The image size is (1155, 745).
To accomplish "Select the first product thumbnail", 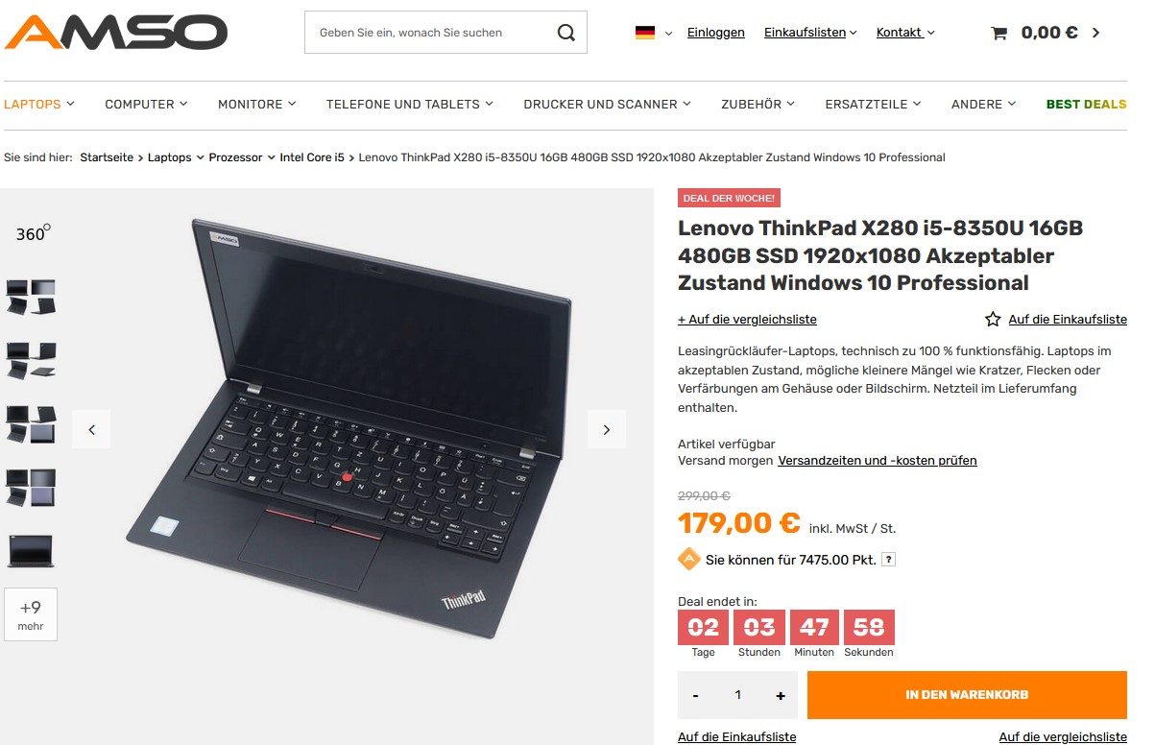I will pyautogui.click(x=31, y=297).
